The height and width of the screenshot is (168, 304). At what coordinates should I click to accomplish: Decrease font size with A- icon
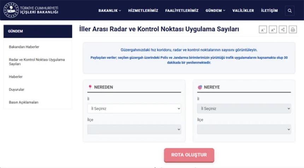pyautogui.click(x=263, y=30)
